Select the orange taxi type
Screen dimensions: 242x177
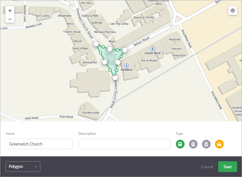tap(219, 144)
